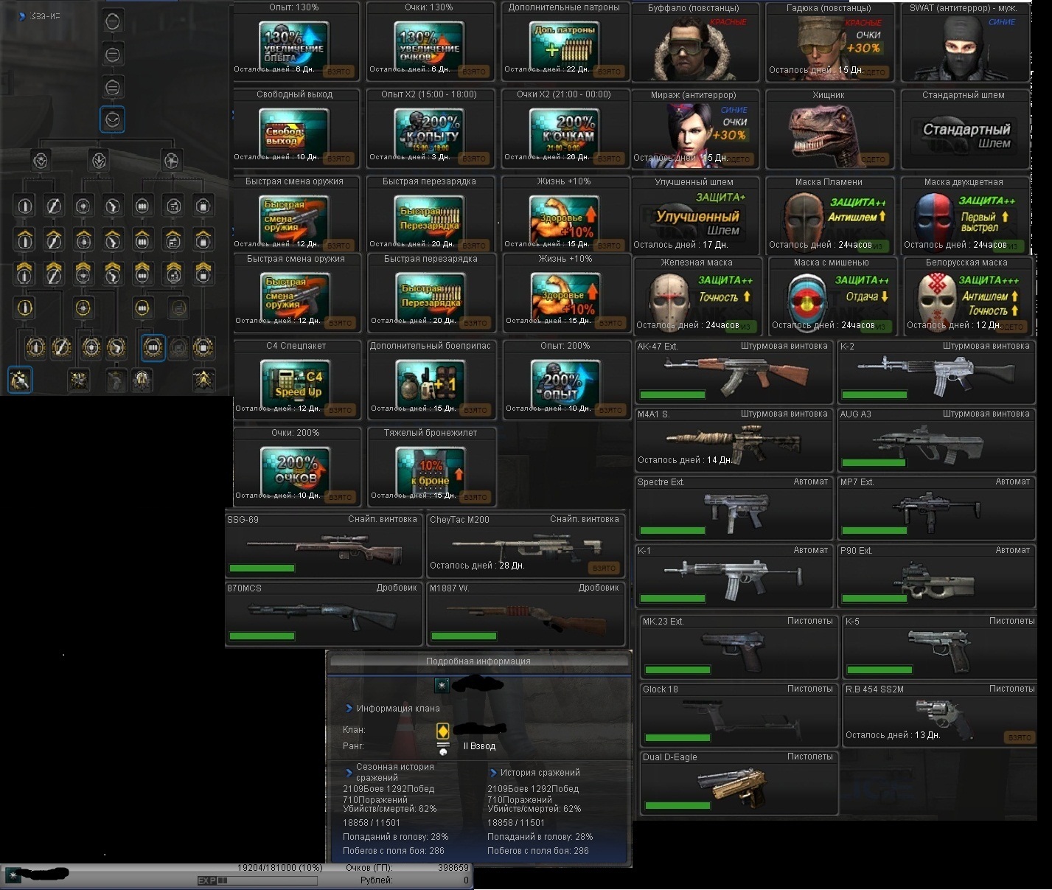Image resolution: width=1052 pixels, height=890 pixels.
Task: Click the yellow clan emblem icon
Action: pyautogui.click(x=443, y=731)
